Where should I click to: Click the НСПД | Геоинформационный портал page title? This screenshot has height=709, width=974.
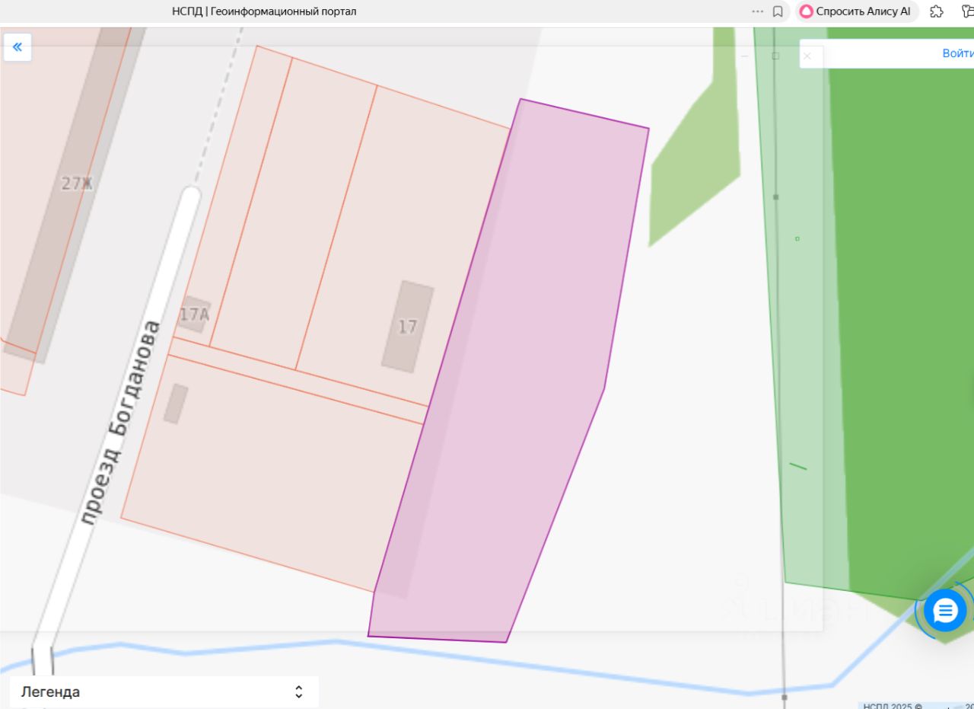point(264,11)
